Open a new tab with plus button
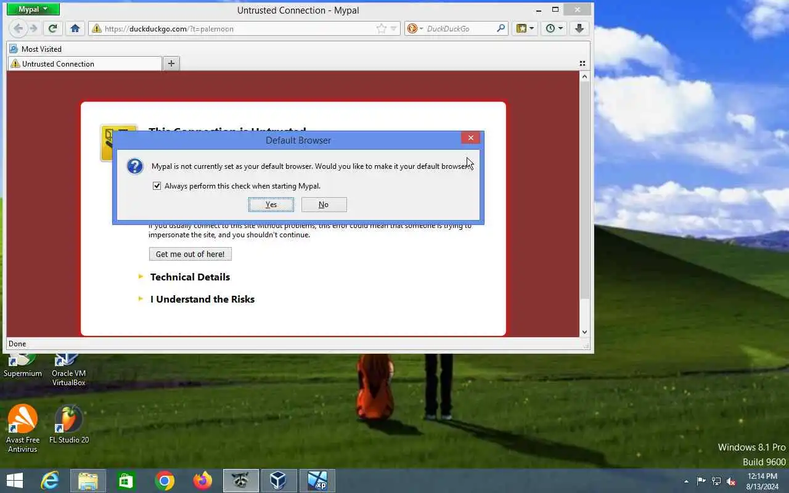The width and height of the screenshot is (789, 493). tap(171, 63)
